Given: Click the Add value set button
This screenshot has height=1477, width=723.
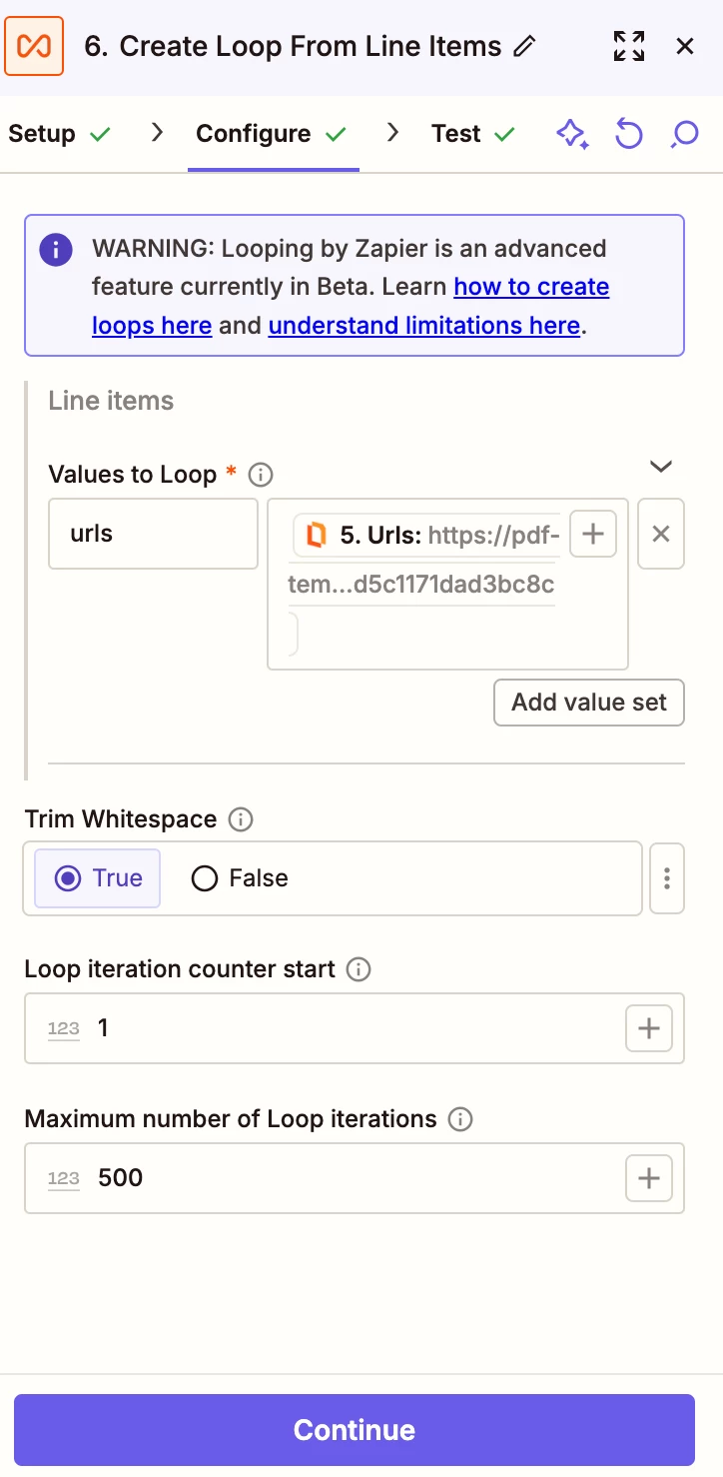Looking at the screenshot, I should [589, 703].
